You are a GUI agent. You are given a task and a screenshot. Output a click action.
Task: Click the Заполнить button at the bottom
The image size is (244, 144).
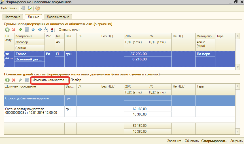(175, 141)
